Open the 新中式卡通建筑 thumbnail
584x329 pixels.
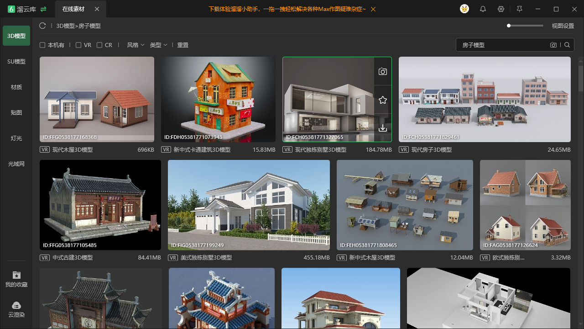(x=218, y=99)
